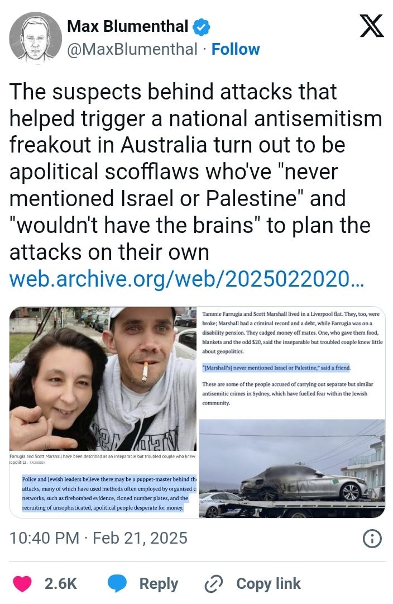Click the blue verified badge
The image size is (393, 604).
(x=202, y=27)
